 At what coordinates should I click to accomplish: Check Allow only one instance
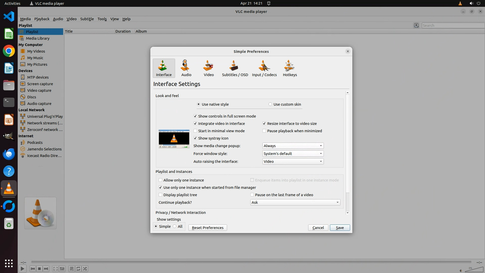tap(160, 180)
